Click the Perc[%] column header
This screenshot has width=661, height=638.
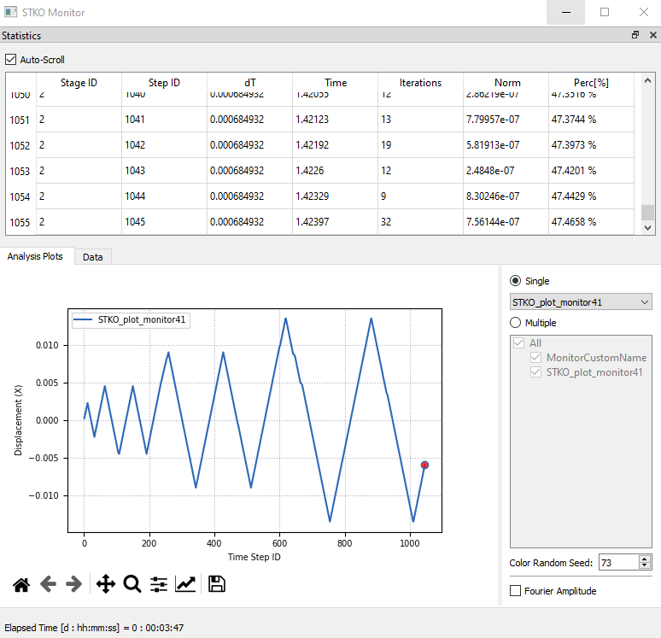click(591, 83)
